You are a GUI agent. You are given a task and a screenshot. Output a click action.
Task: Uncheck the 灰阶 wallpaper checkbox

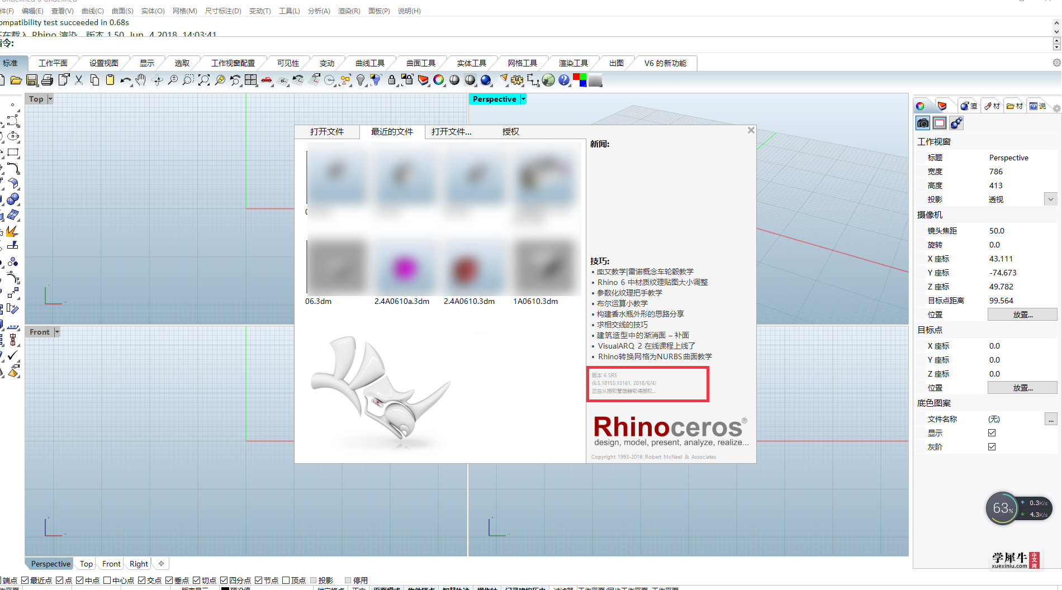pos(992,446)
